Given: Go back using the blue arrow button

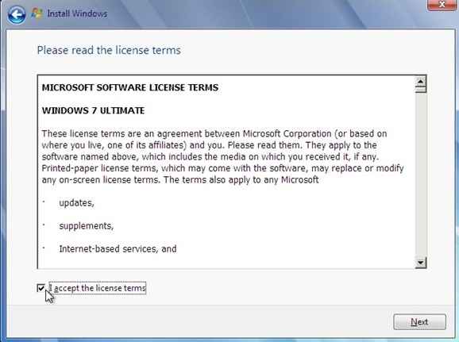Looking at the screenshot, I should [x=17, y=14].
